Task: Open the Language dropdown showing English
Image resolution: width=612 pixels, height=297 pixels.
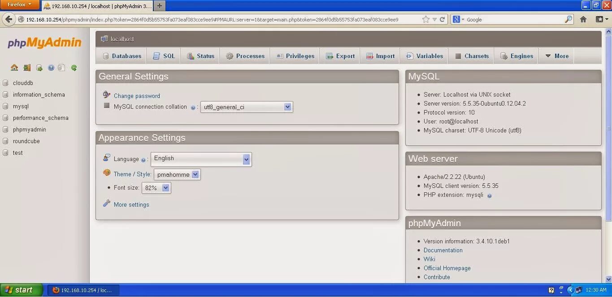Action: (201, 159)
